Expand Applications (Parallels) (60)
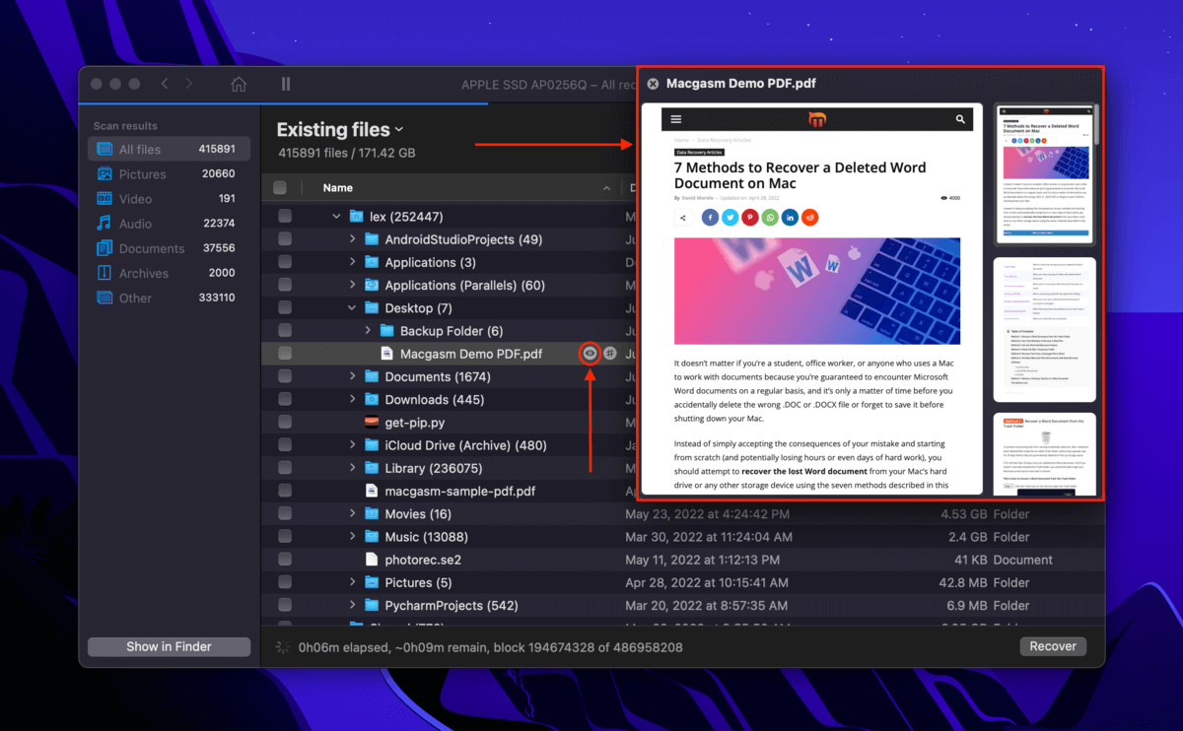Screen dimensions: 1183x731 point(353,286)
